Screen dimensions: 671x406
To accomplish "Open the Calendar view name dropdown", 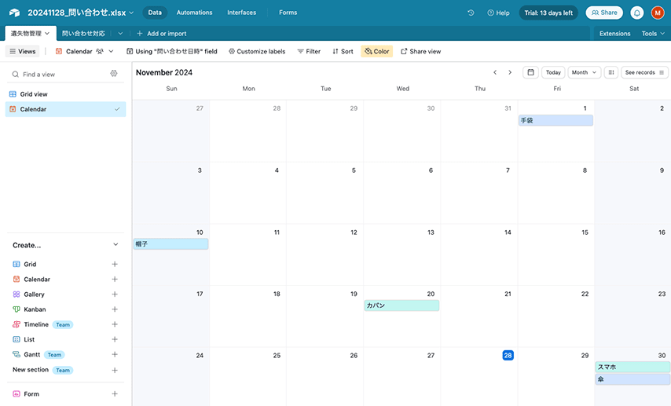I will coord(85,51).
